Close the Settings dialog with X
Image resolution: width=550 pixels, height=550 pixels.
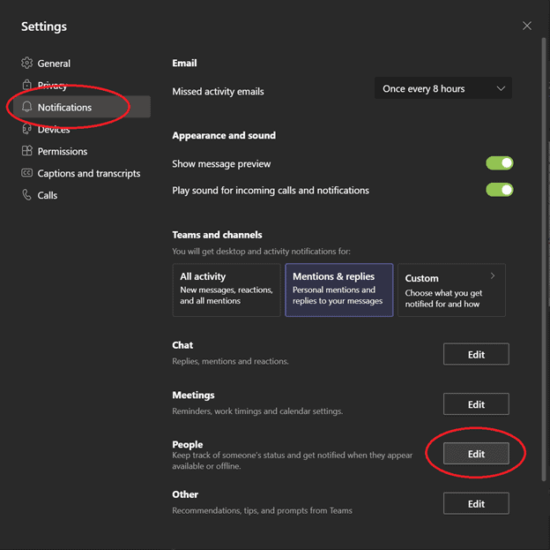(526, 26)
